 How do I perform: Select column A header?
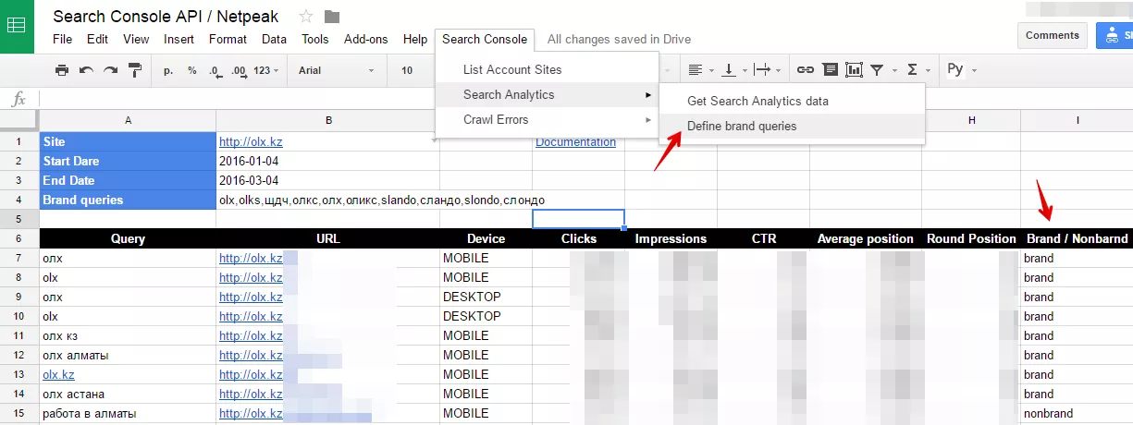pyautogui.click(x=128, y=120)
